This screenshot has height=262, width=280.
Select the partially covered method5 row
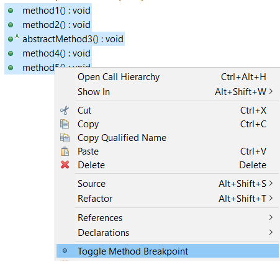click(x=30, y=68)
